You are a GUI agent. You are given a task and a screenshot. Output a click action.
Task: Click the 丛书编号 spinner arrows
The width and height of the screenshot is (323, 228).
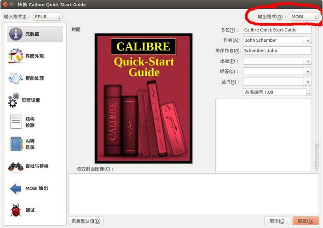(x=309, y=92)
